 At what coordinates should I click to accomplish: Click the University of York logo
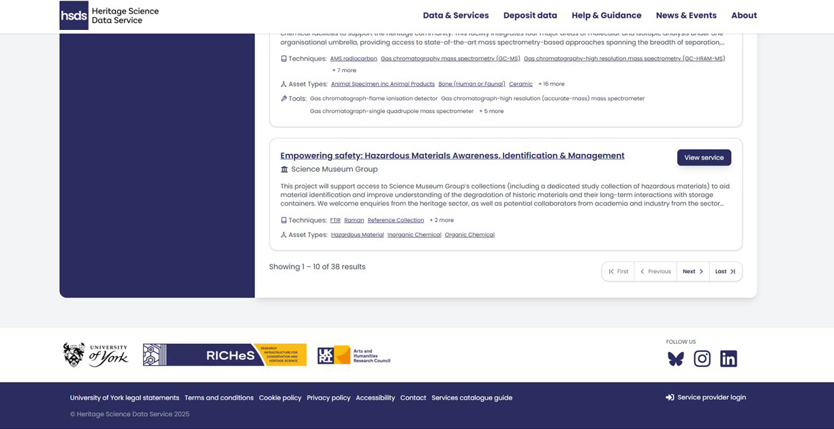click(95, 354)
